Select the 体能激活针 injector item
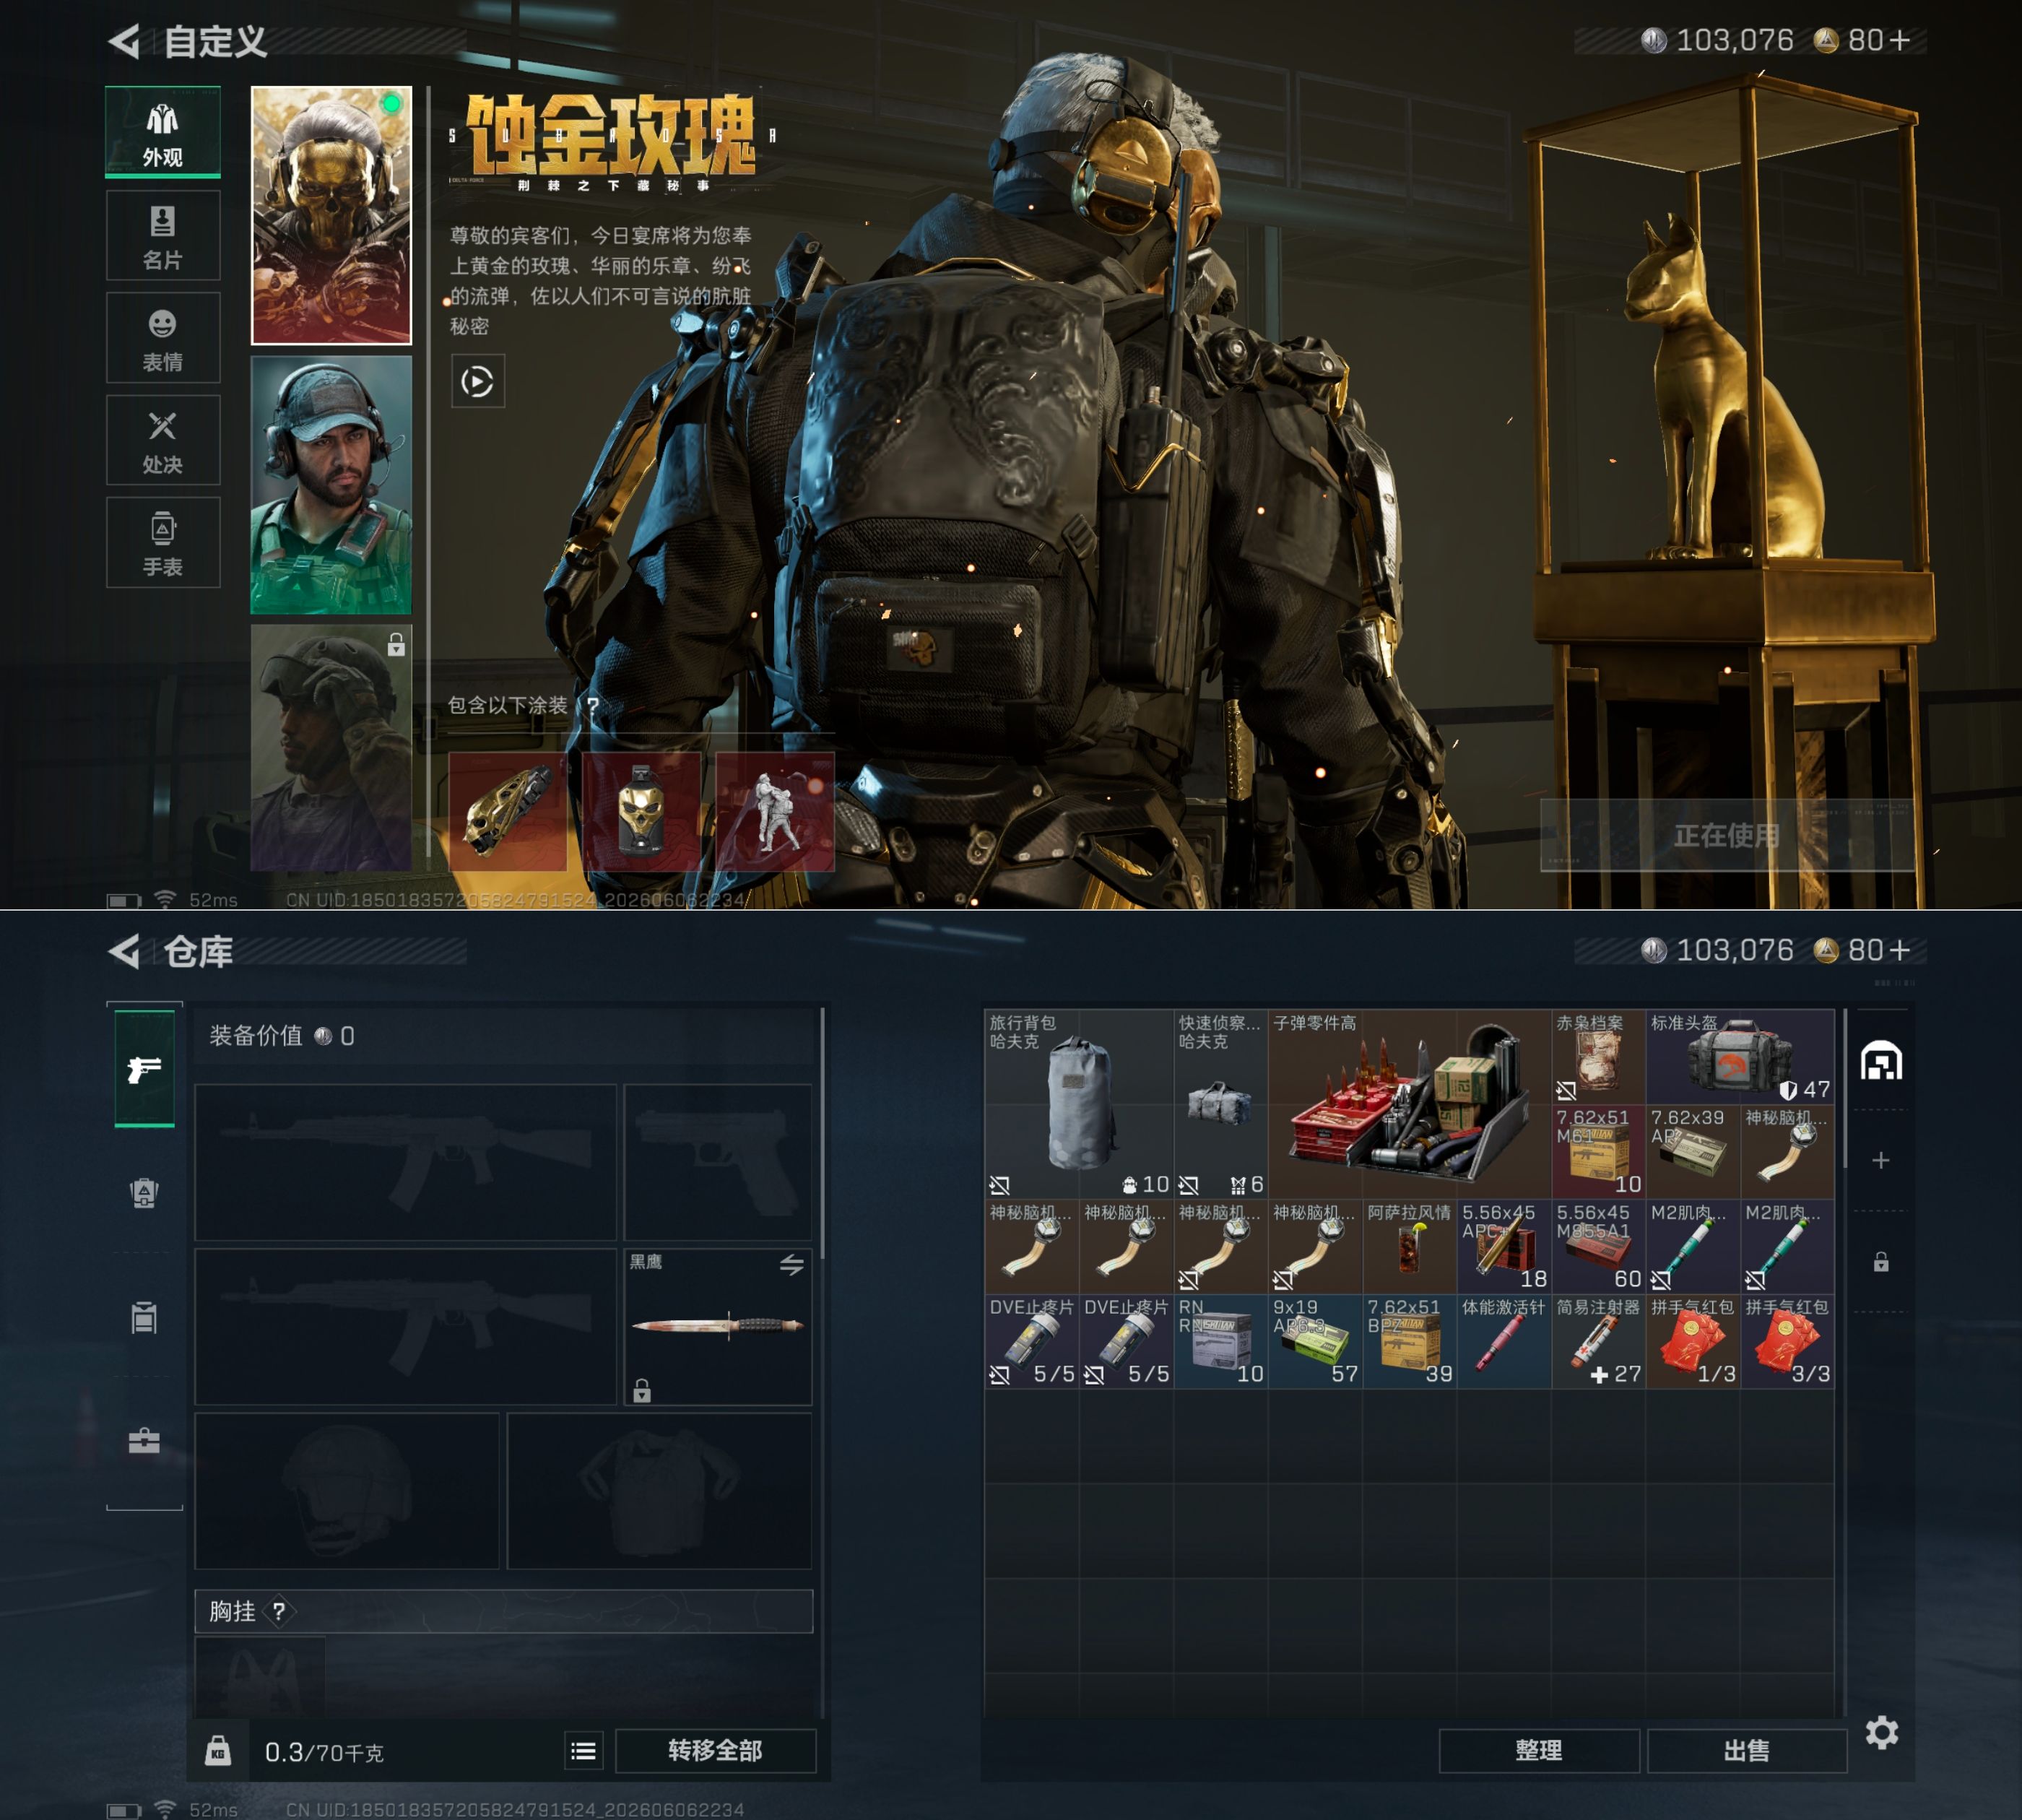Viewport: 2022px width, 1820px height. pos(1504,1341)
